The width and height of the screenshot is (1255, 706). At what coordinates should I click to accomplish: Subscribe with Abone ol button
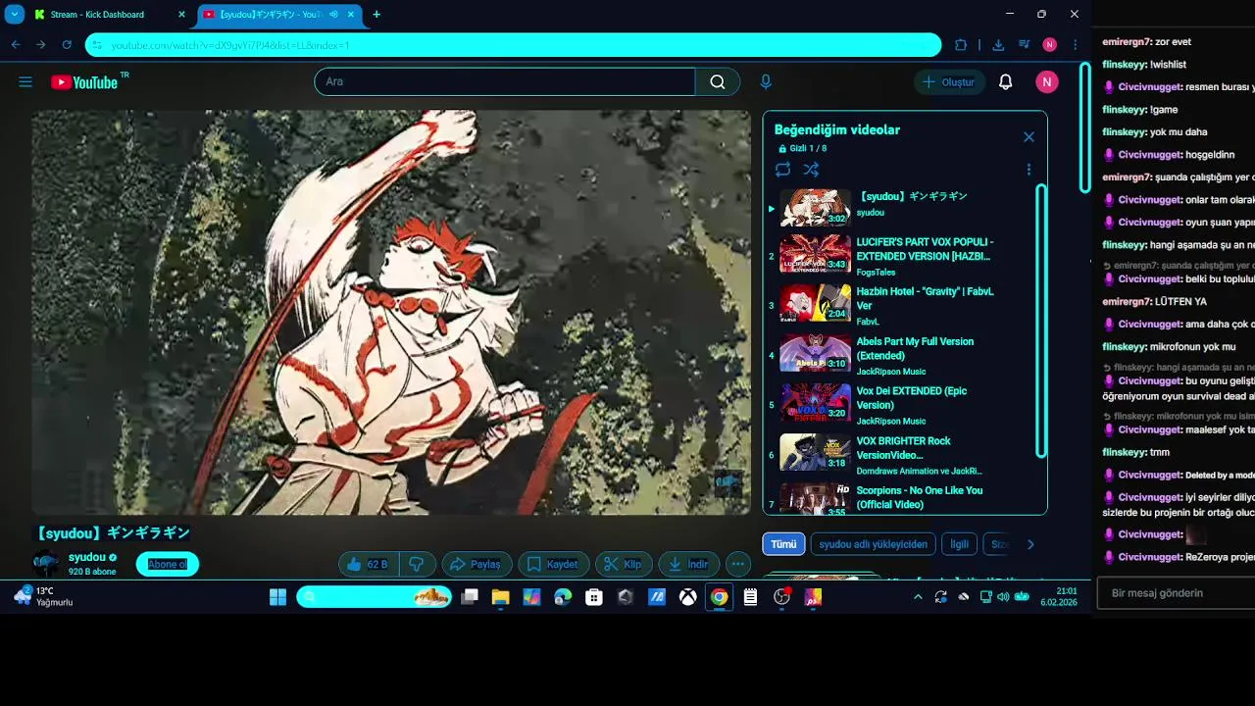coord(168,564)
